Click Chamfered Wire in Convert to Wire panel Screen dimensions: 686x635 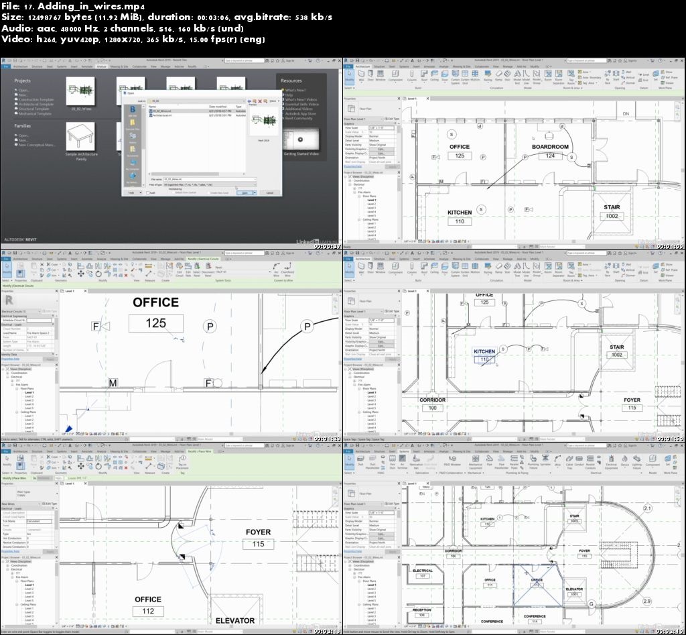click(x=287, y=268)
